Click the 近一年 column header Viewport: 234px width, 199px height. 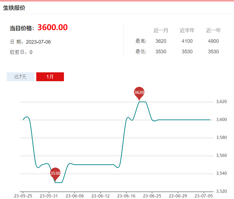click(213, 30)
